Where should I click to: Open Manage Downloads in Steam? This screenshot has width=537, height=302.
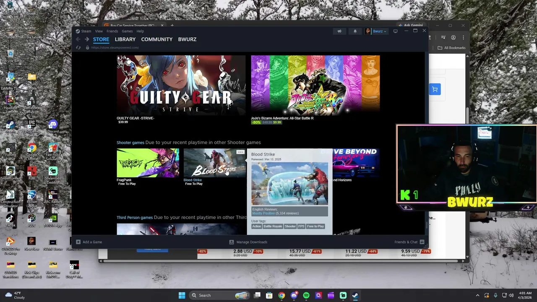coord(248,242)
